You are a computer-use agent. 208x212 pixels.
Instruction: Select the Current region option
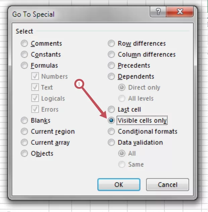pos(24,132)
